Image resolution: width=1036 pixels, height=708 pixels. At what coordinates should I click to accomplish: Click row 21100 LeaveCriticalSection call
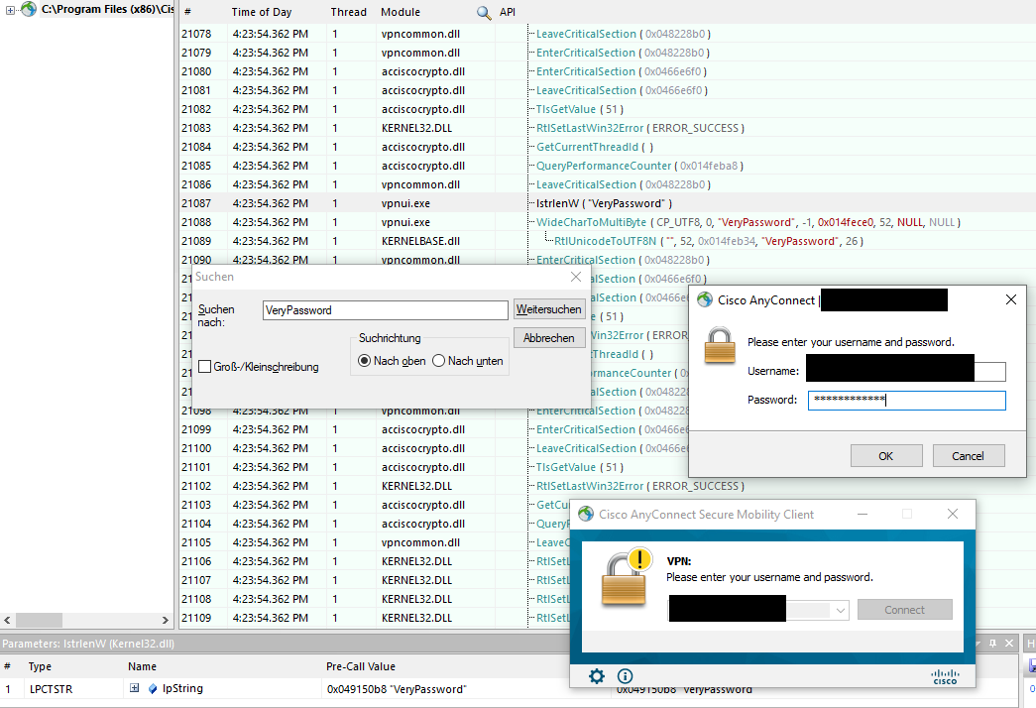(x=611, y=449)
